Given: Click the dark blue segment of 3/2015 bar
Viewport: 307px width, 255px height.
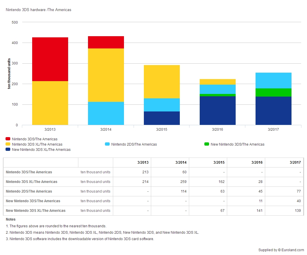Looking at the screenshot, I should [x=162, y=118].
